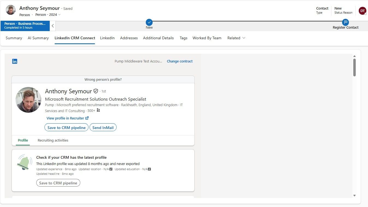368x207 pixels.
Task: Click the info icon next to Updated location N/A
Action: [x=111, y=169]
